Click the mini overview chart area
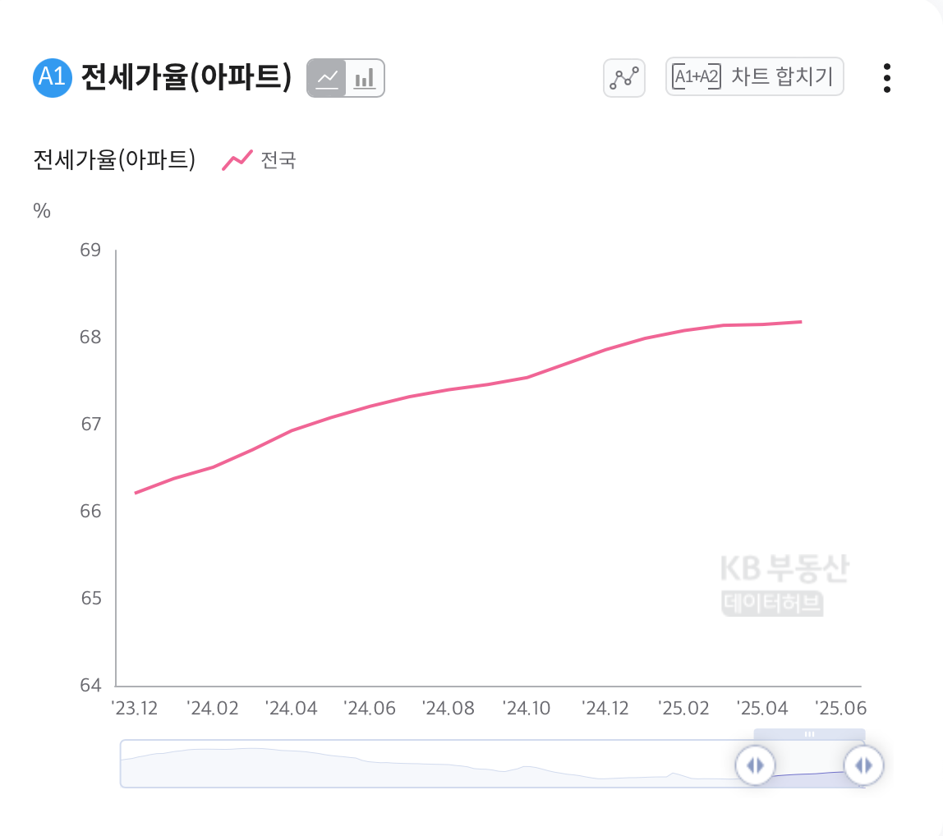Image resolution: width=943 pixels, height=836 pixels. pos(411,765)
